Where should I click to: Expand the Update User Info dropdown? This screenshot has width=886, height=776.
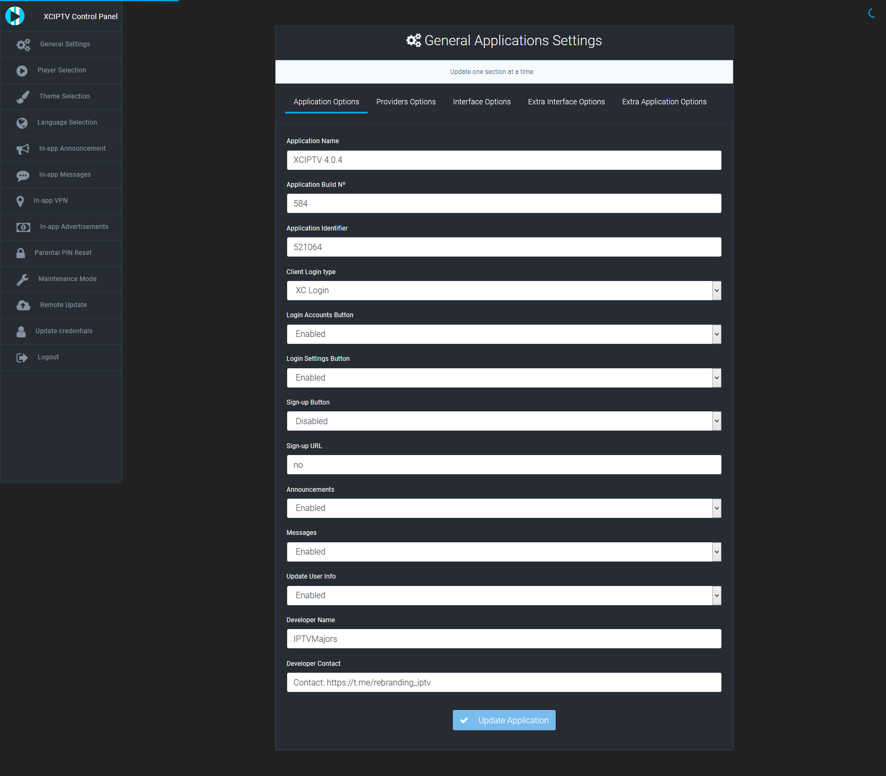[x=503, y=596]
